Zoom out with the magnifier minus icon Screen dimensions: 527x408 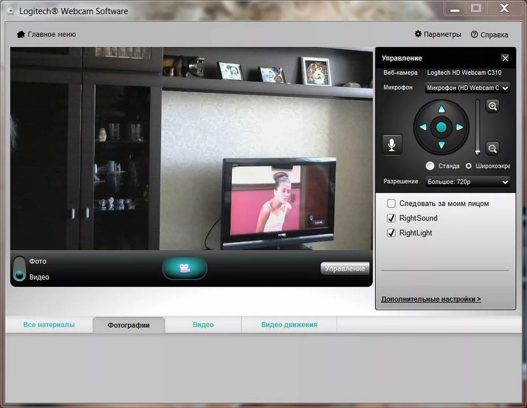pos(492,149)
